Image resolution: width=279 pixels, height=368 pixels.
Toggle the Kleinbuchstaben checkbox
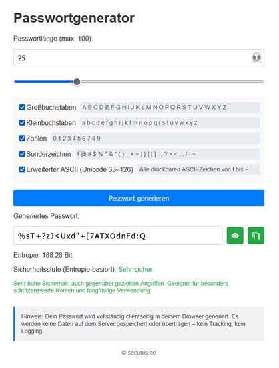[22, 122]
